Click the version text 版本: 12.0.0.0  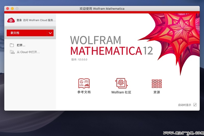(x=79, y=60)
